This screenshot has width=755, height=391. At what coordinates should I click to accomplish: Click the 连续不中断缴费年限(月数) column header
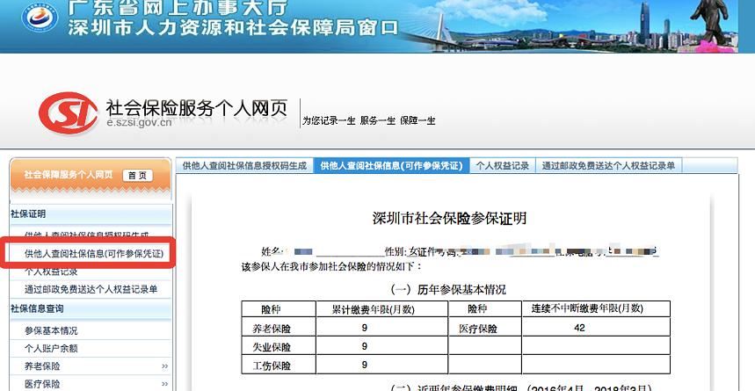[x=587, y=308]
